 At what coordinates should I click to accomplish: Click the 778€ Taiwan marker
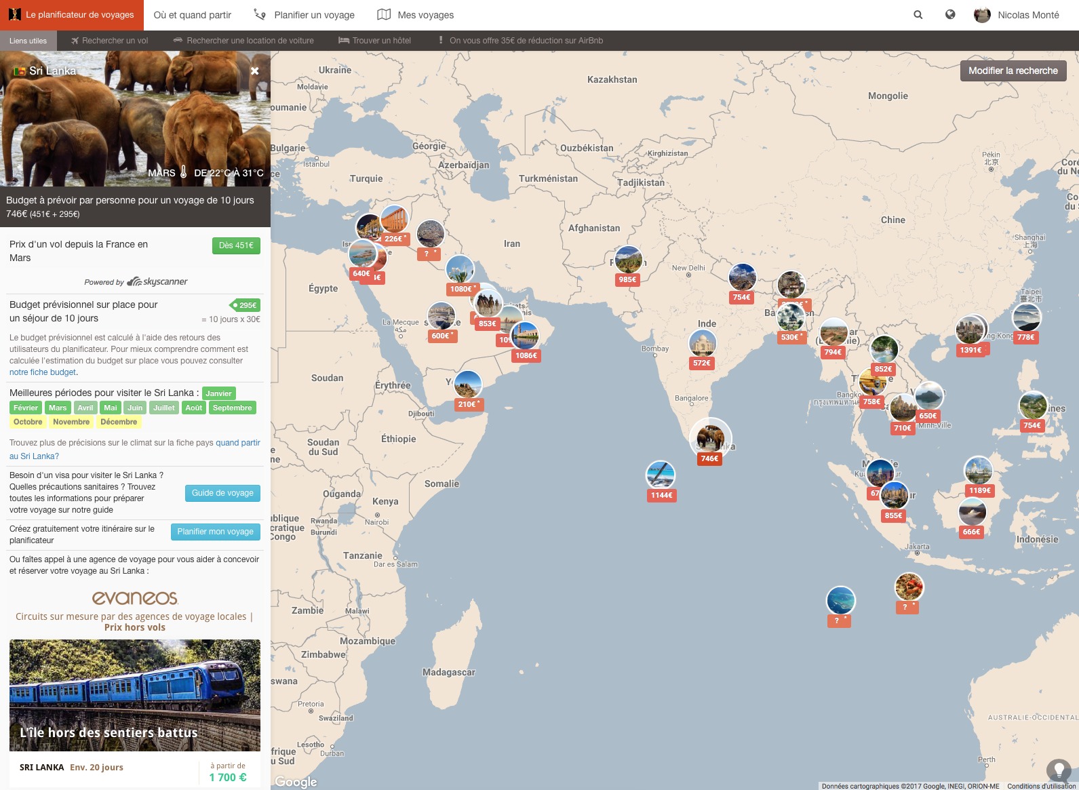[1026, 323]
